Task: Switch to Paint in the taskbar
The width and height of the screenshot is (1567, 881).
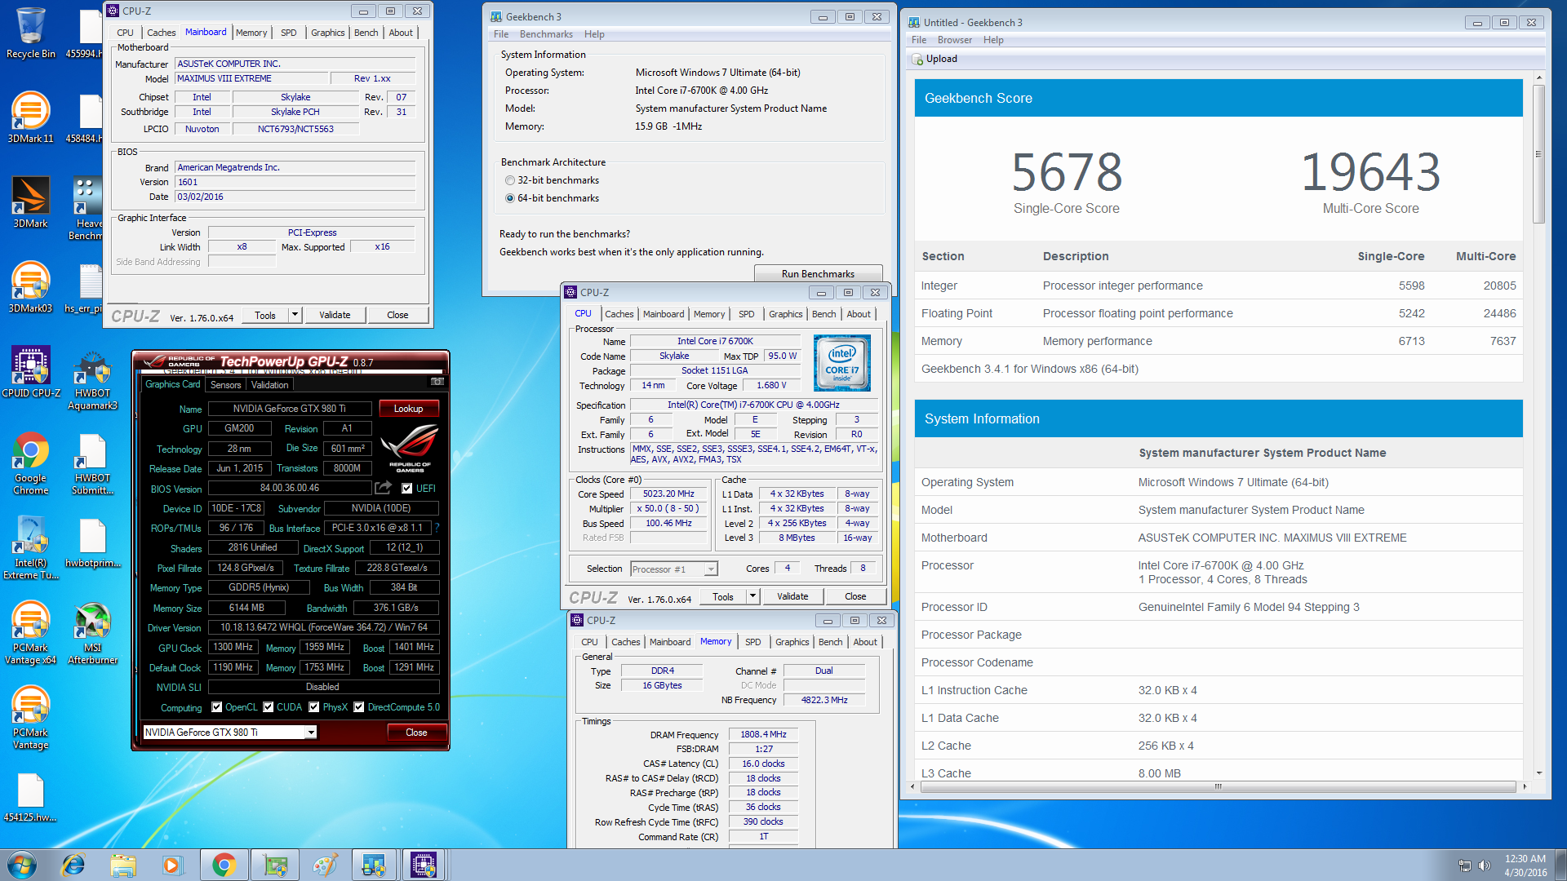Action: (x=324, y=865)
